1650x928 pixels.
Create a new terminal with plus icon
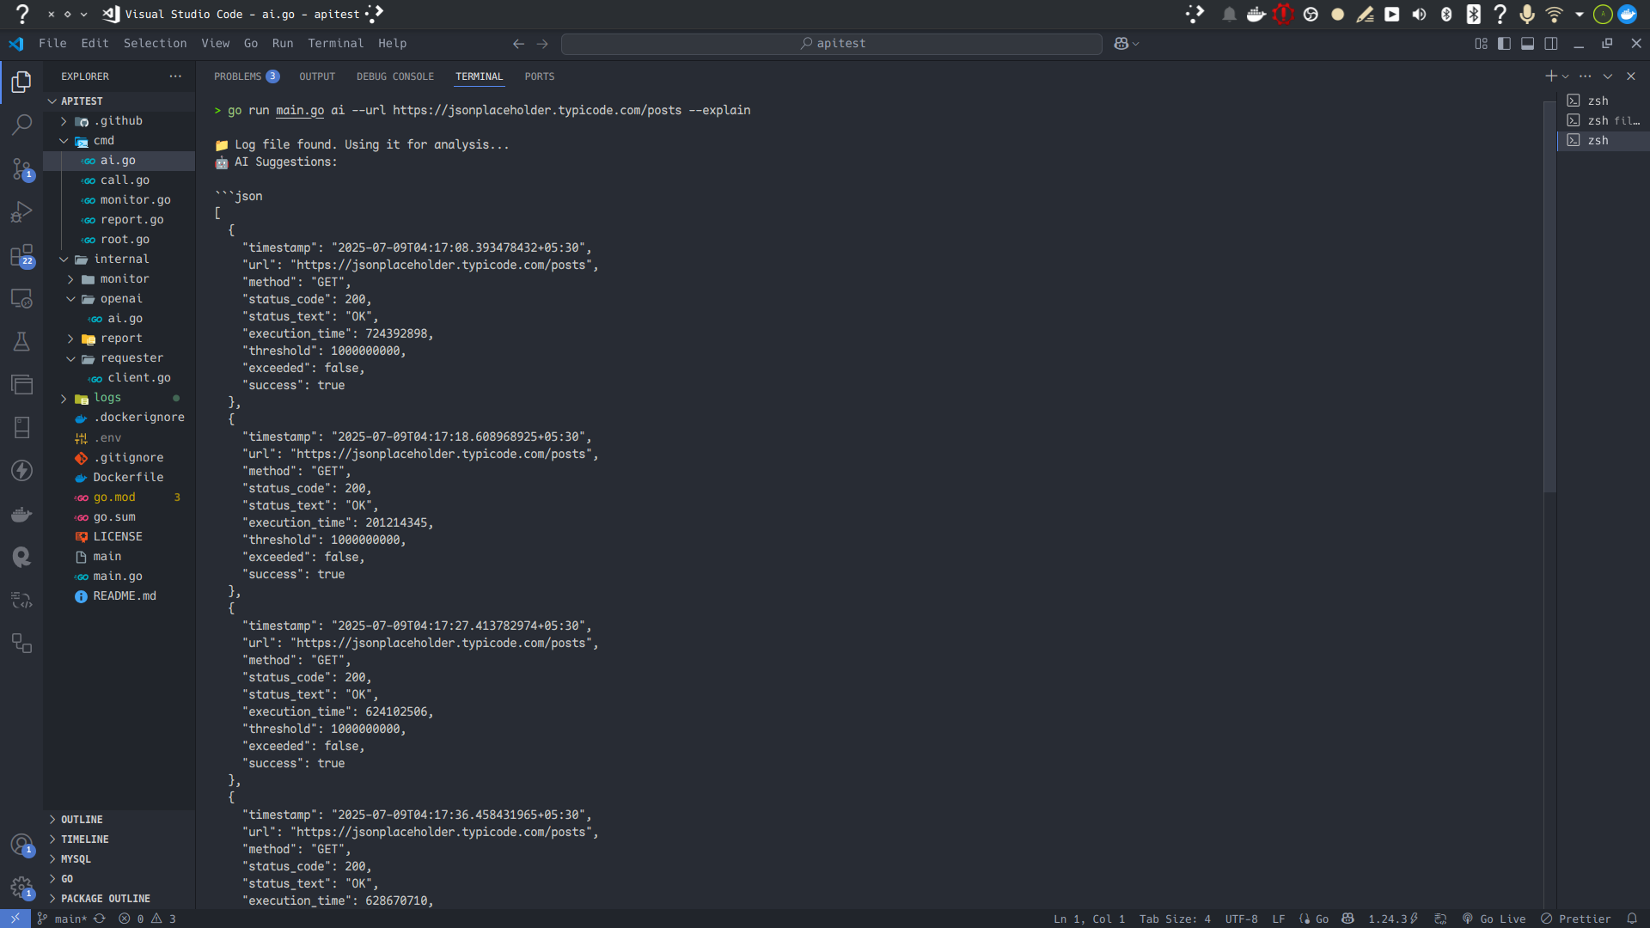(1550, 76)
